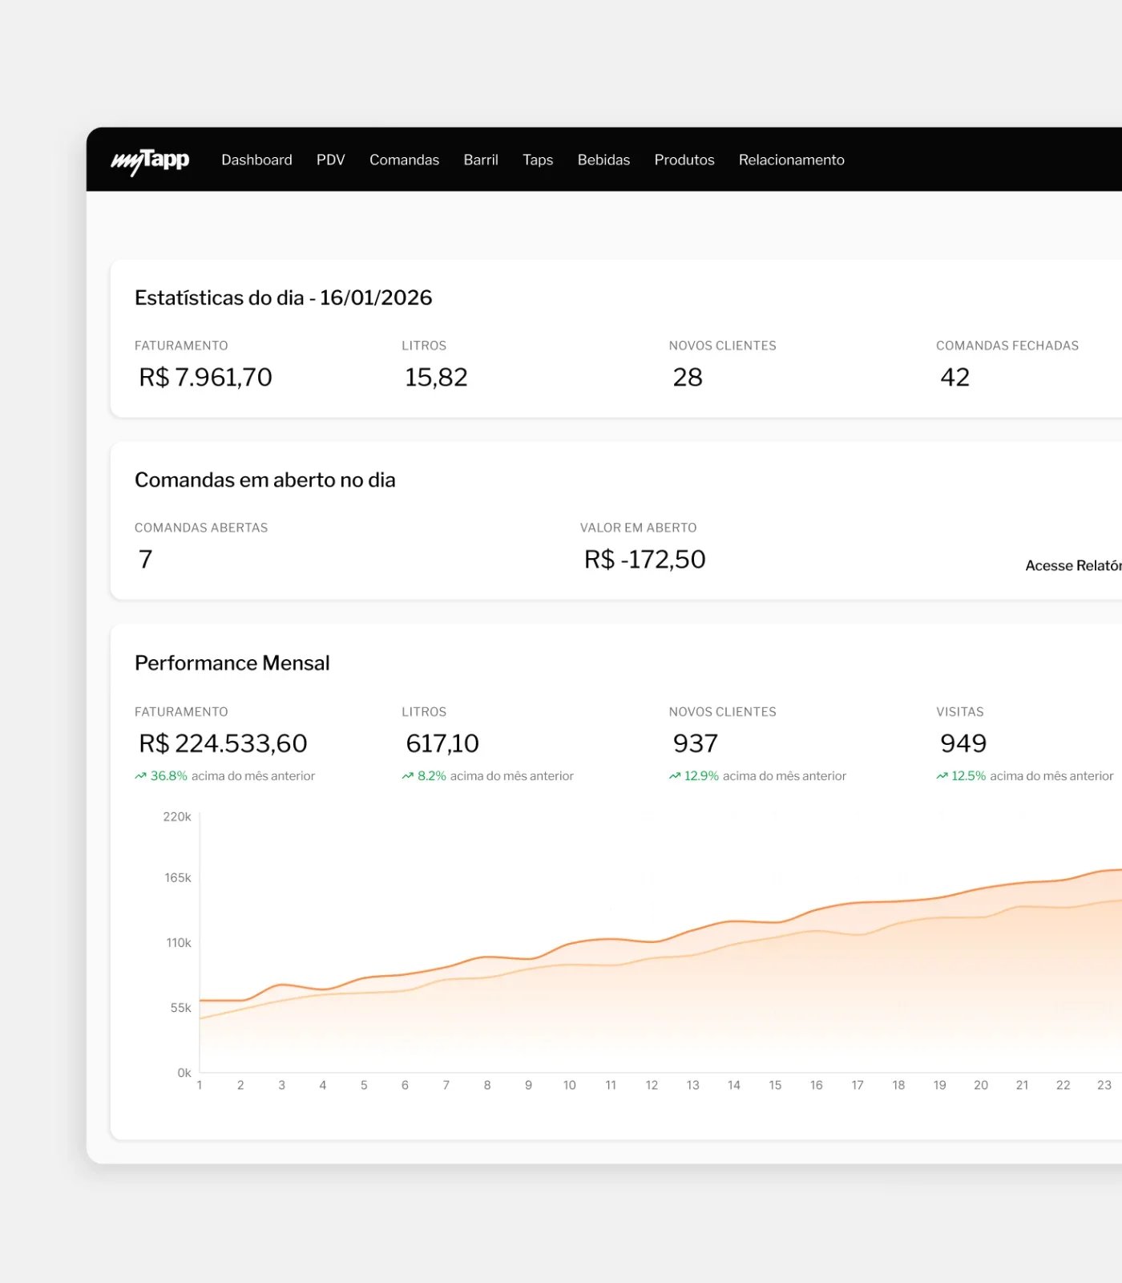Open the Comandas menu
Image resolution: width=1122 pixels, height=1283 pixels.
[404, 160]
